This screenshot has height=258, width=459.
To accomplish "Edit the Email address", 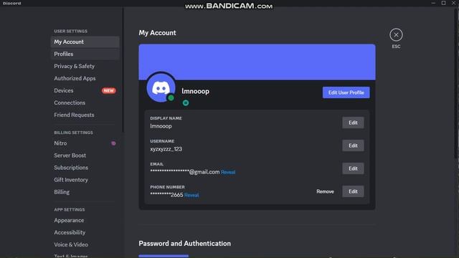I will 353,168.
